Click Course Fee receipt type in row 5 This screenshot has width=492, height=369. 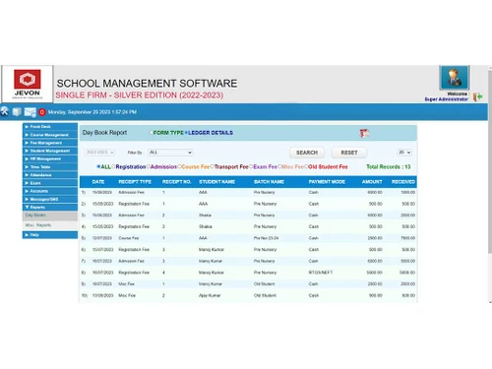pos(129,238)
